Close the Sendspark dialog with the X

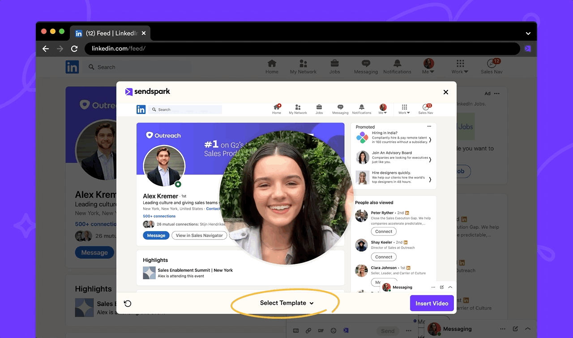pos(446,92)
